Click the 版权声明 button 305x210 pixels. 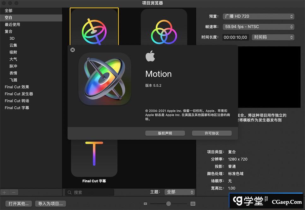pyautogui.click(x=165, y=133)
